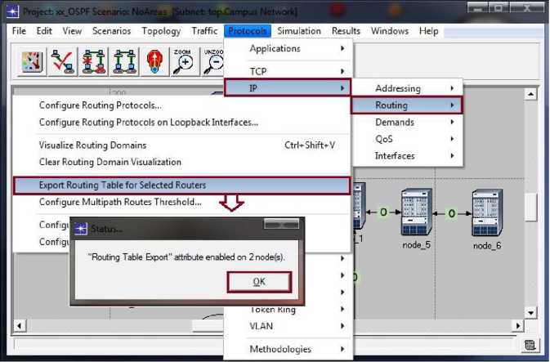Click the Status dialog title bar button
This screenshot has height=362, width=550.
[x=281, y=224]
